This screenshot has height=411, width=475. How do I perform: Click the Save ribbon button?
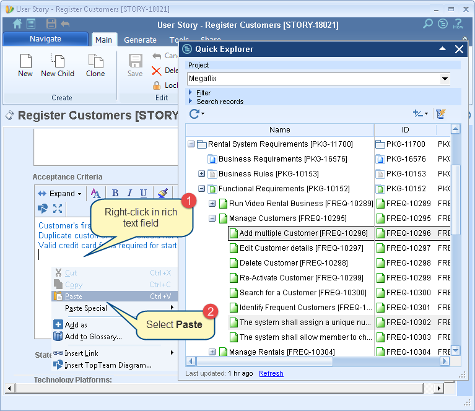135,65
